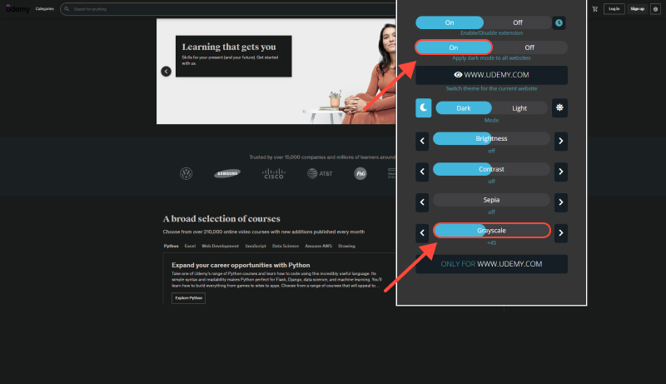Go to previous banner slide arrow
The image size is (666, 384).
[166, 72]
